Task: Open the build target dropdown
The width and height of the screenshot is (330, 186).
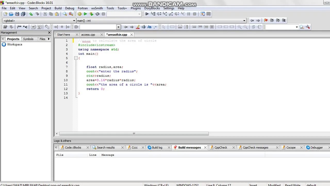Action: pos(139,14)
